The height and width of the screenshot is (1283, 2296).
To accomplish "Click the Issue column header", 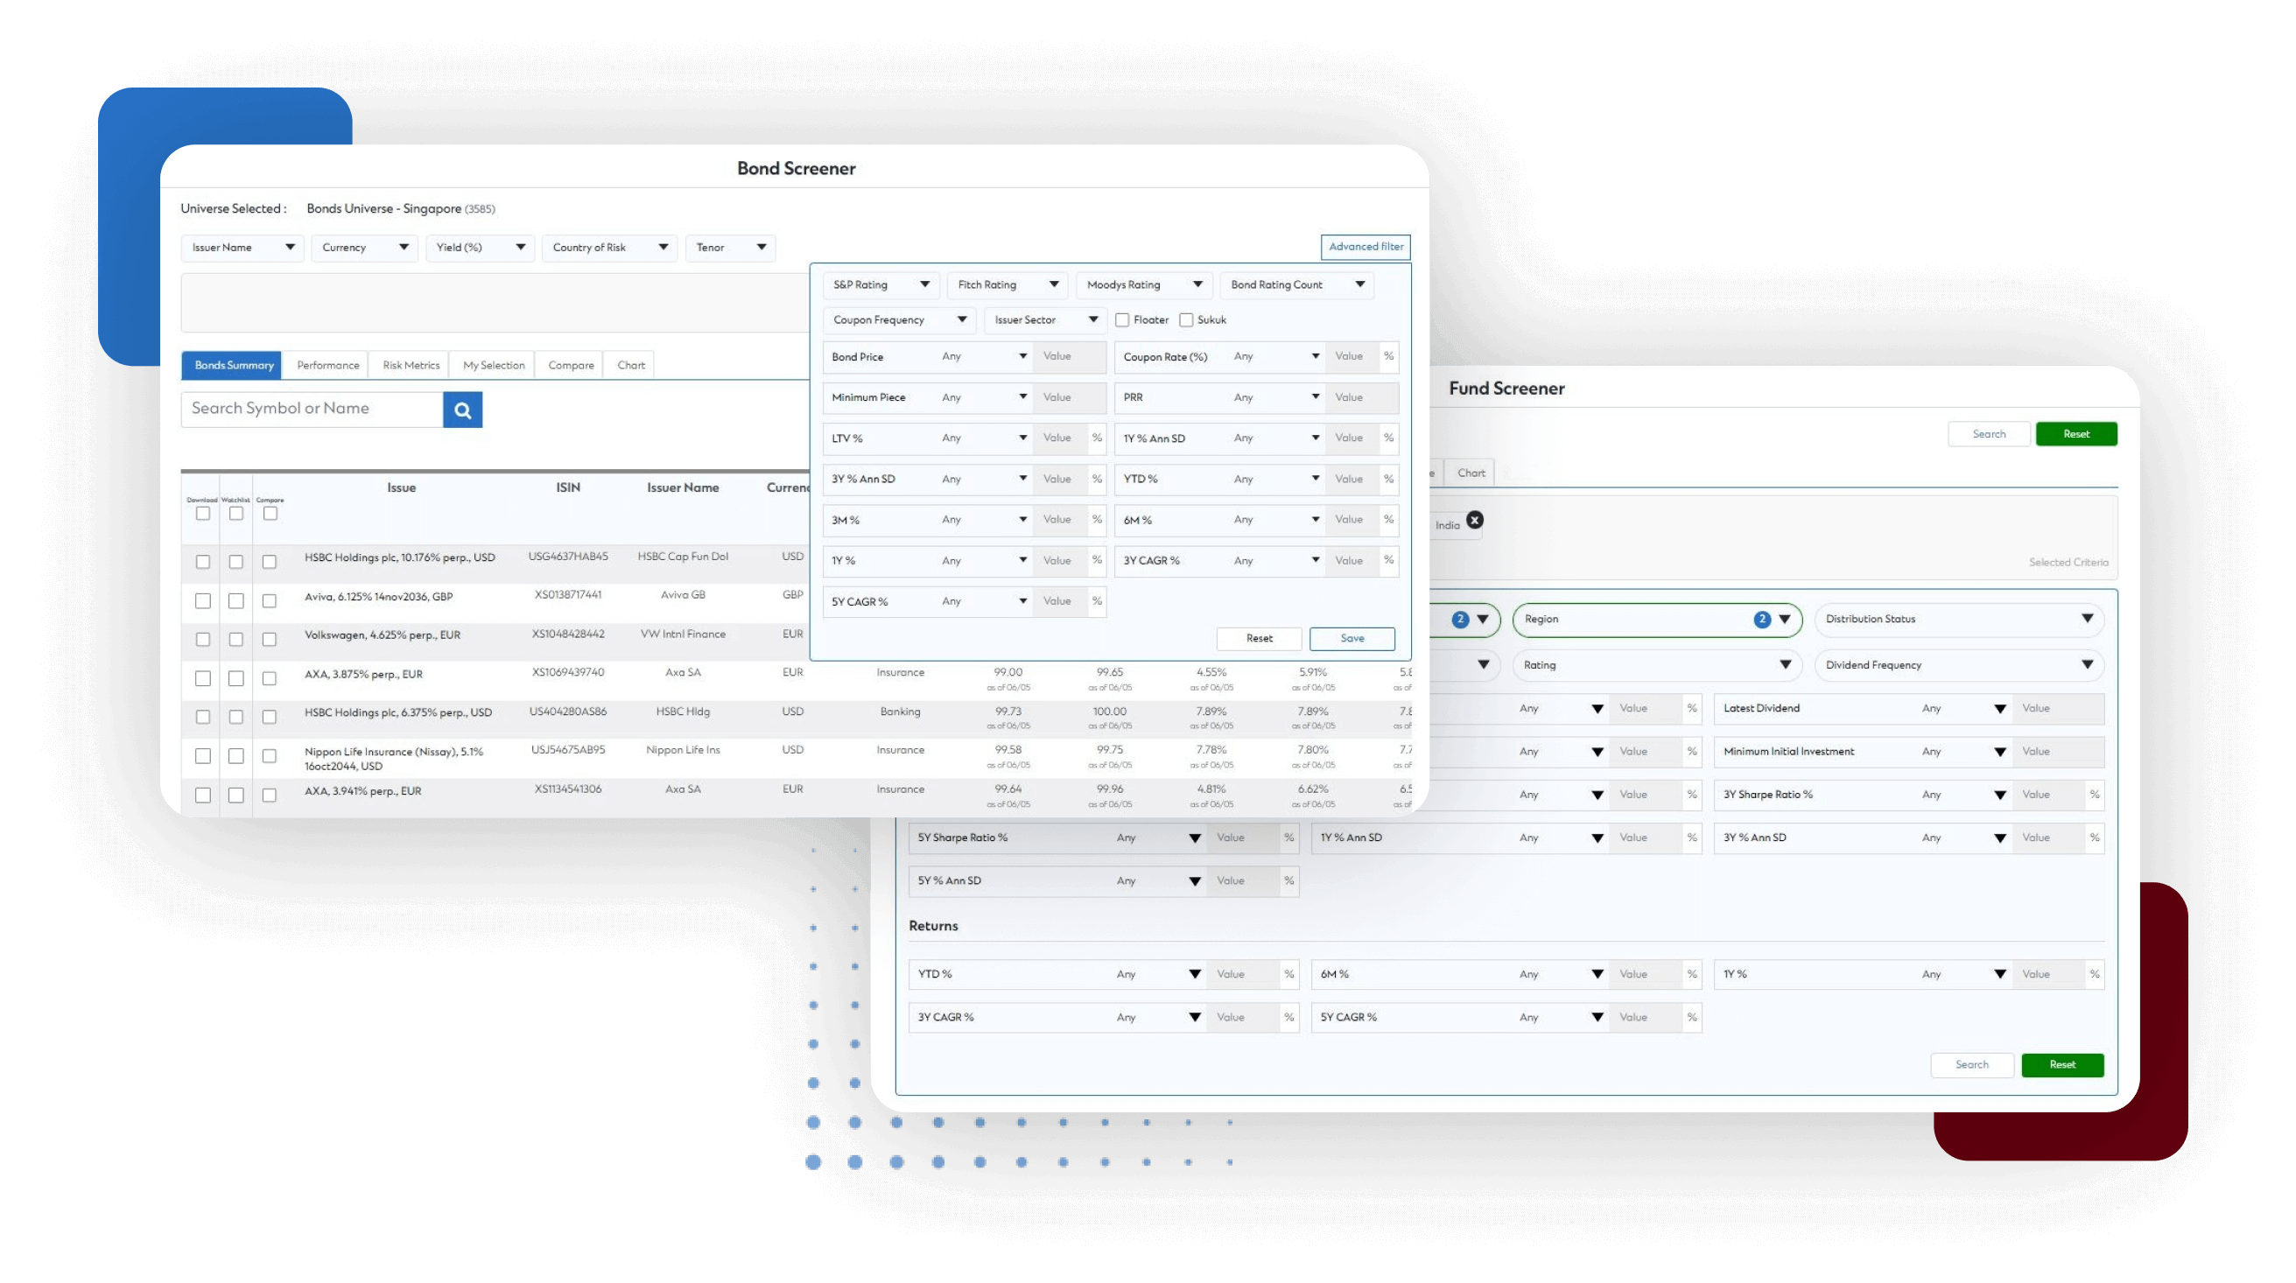I will tap(401, 488).
